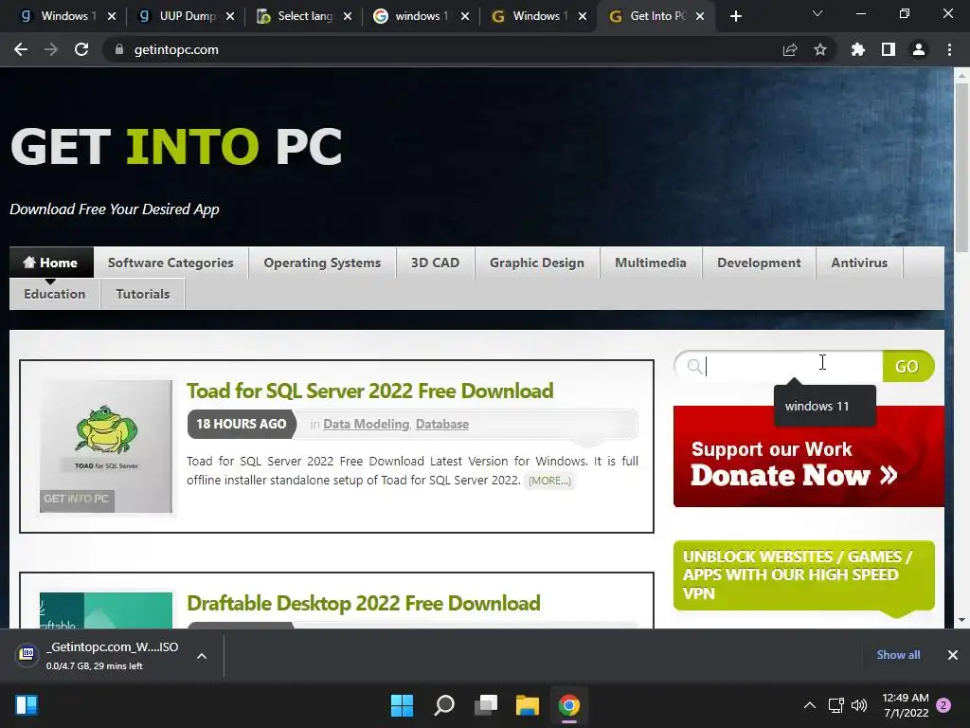The image size is (970, 728).
Task: Open the Graphic Design category
Action: click(537, 263)
